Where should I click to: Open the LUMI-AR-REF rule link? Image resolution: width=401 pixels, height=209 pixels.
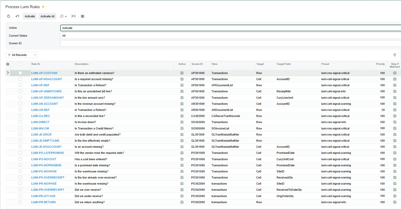tap(40, 110)
